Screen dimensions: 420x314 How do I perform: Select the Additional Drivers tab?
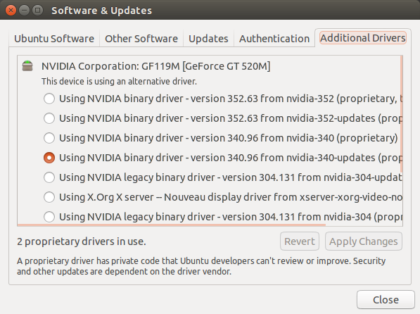[363, 38]
